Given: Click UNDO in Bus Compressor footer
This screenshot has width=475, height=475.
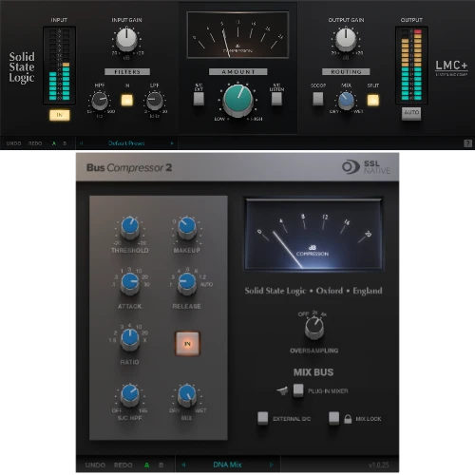Looking at the screenshot, I should pyautogui.click(x=95, y=465).
